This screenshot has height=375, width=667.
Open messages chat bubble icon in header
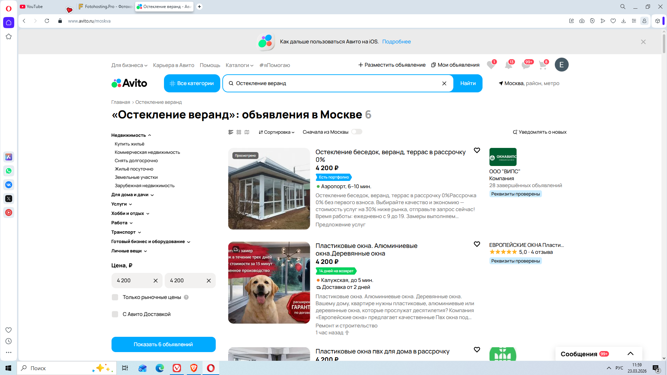tap(526, 65)
